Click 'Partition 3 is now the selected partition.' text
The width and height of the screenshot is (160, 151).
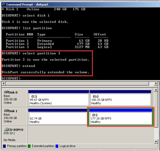(x=46, y=60)
